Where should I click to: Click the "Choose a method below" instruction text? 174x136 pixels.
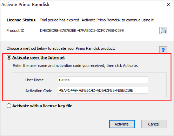click(x=61, y=48)
